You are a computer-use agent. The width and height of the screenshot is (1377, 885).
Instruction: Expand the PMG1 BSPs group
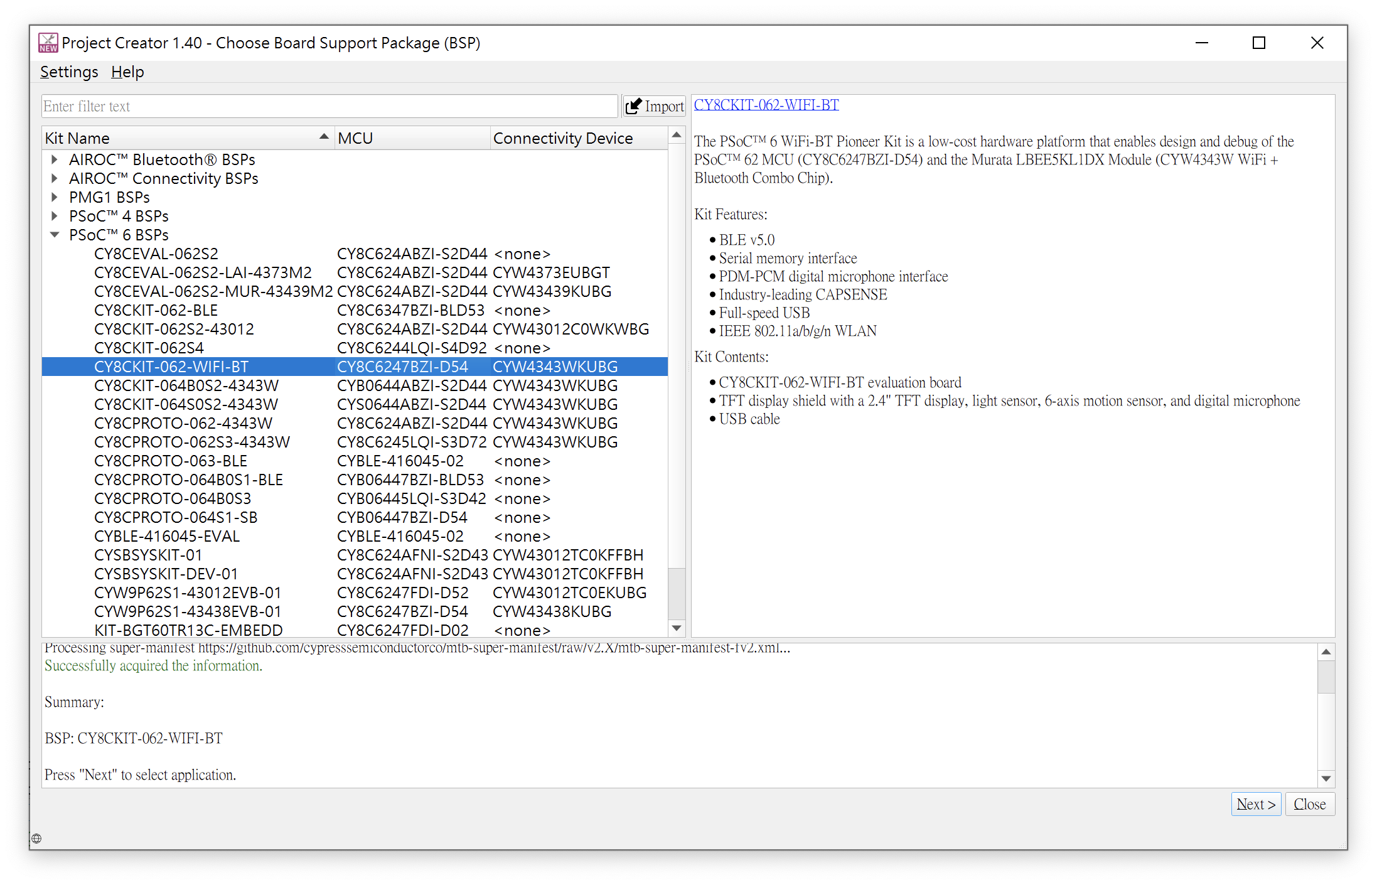(55, 197)
